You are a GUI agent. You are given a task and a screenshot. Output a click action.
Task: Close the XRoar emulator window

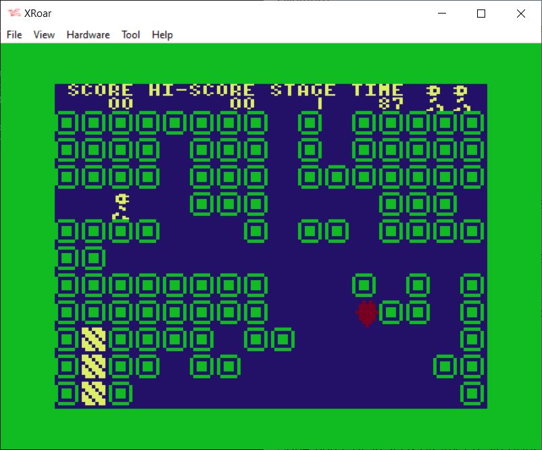(520, 14)
